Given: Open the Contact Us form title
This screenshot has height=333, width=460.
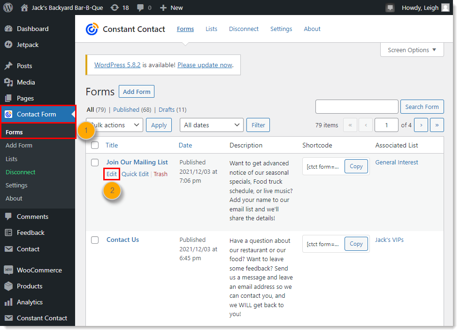Looking at the screenshot, I should pos(123,240).
